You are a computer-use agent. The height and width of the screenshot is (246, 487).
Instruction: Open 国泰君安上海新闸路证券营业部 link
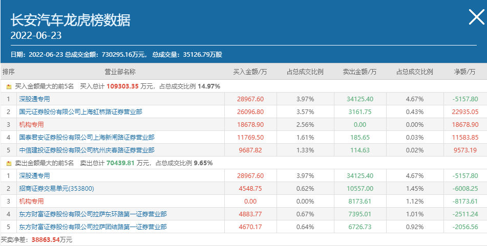[x=87, y=138]
